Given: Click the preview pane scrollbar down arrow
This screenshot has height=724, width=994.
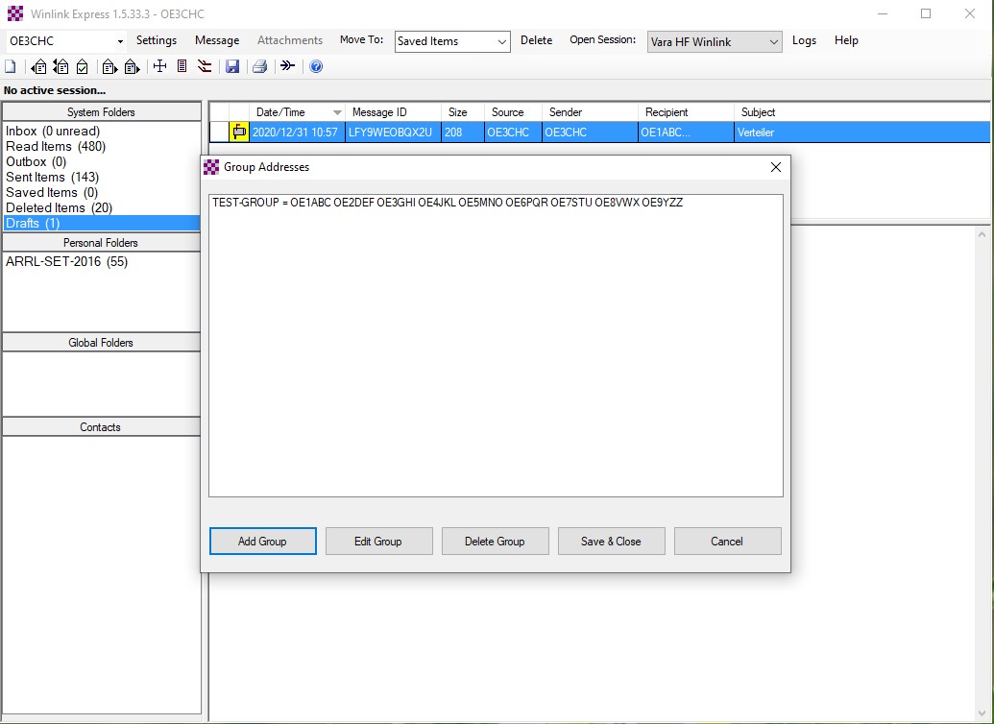Looking at the screenshot, I should point(982,713).
